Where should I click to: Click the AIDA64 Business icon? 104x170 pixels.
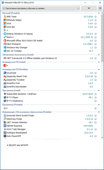[5, 126]
